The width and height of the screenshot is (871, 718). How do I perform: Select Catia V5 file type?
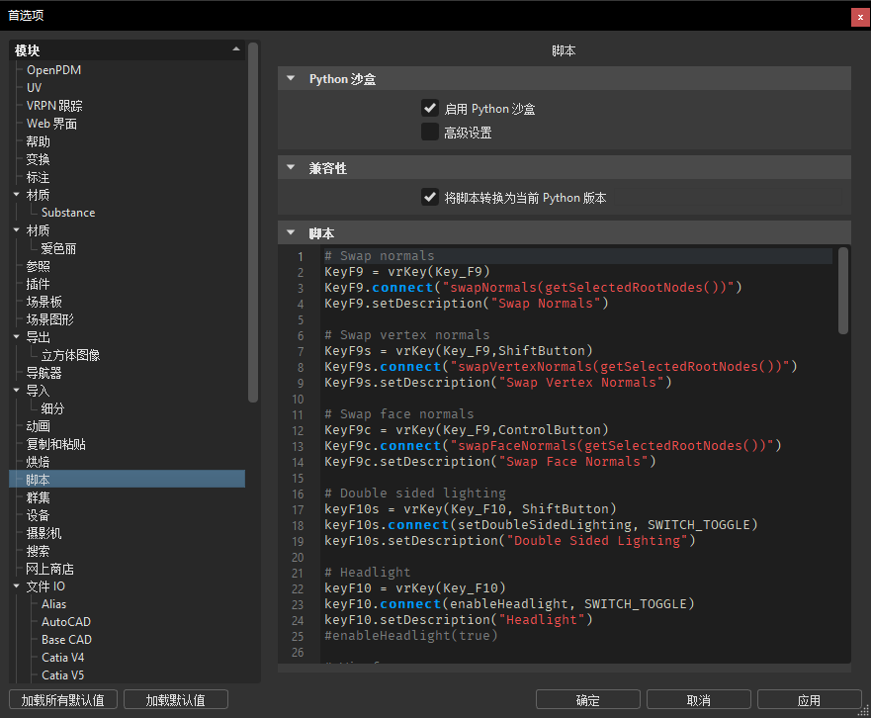point(62,674)
